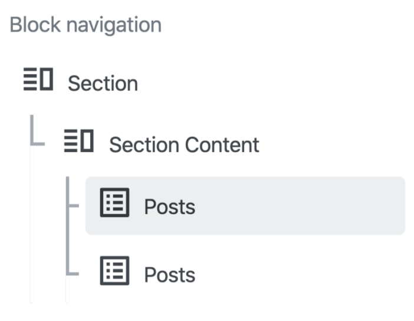Select the Section Content block

point(184,145)
